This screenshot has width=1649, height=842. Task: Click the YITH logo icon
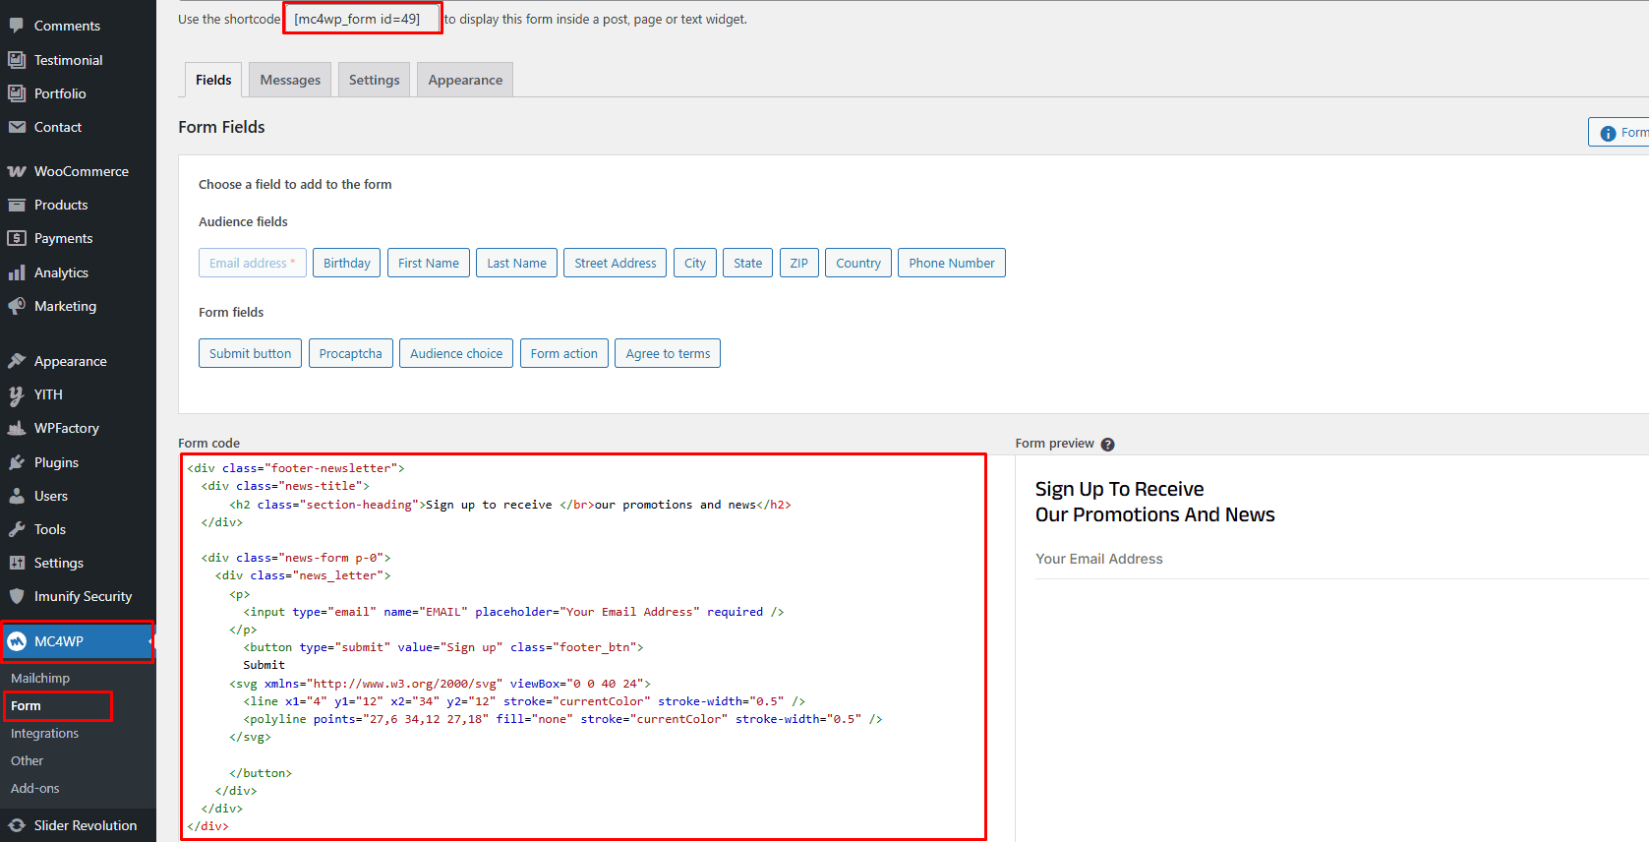[17, 394]
